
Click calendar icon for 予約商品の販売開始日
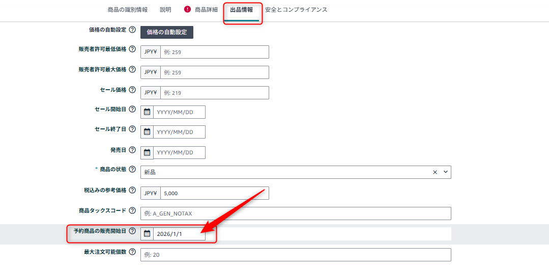(147, 234)
